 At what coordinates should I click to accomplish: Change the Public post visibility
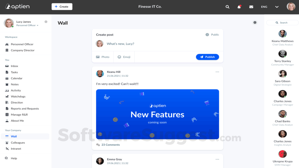point(212,35)
